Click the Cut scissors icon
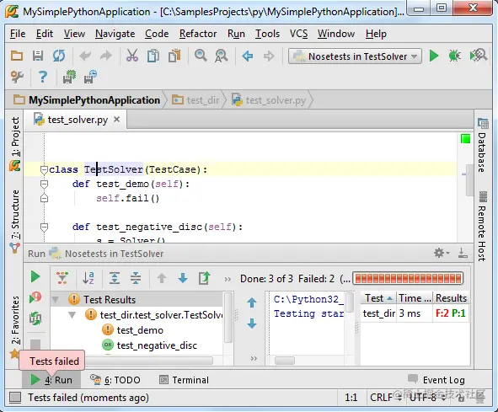The height and width of the screenshot is (412, 498). click(x=132, y=56)
